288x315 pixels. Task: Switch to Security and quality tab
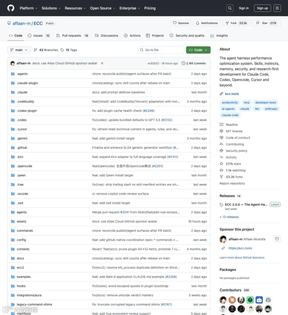point(187,36)
